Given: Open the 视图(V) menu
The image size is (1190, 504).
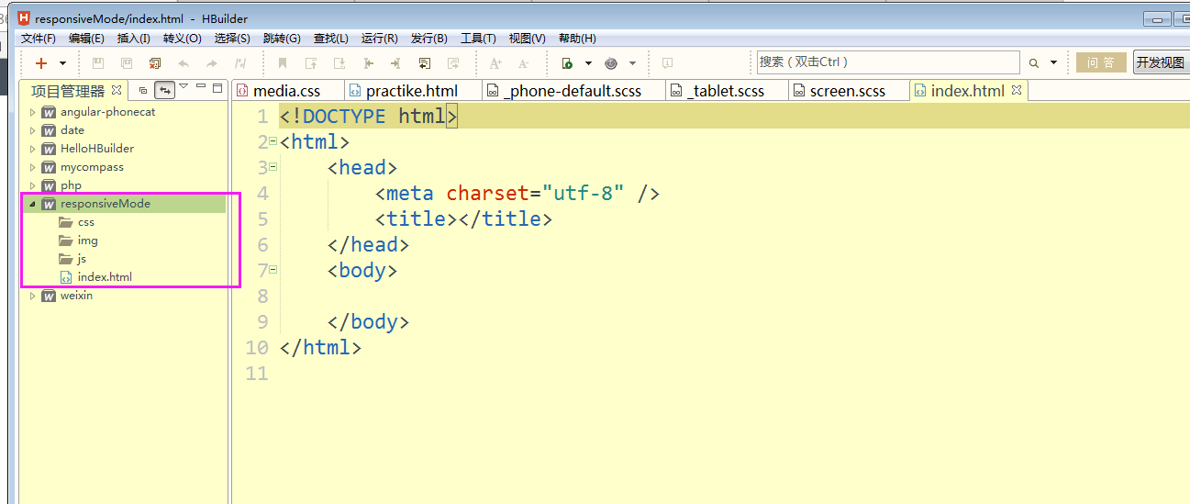Looking at the screenshot, I should pos(528,38).
